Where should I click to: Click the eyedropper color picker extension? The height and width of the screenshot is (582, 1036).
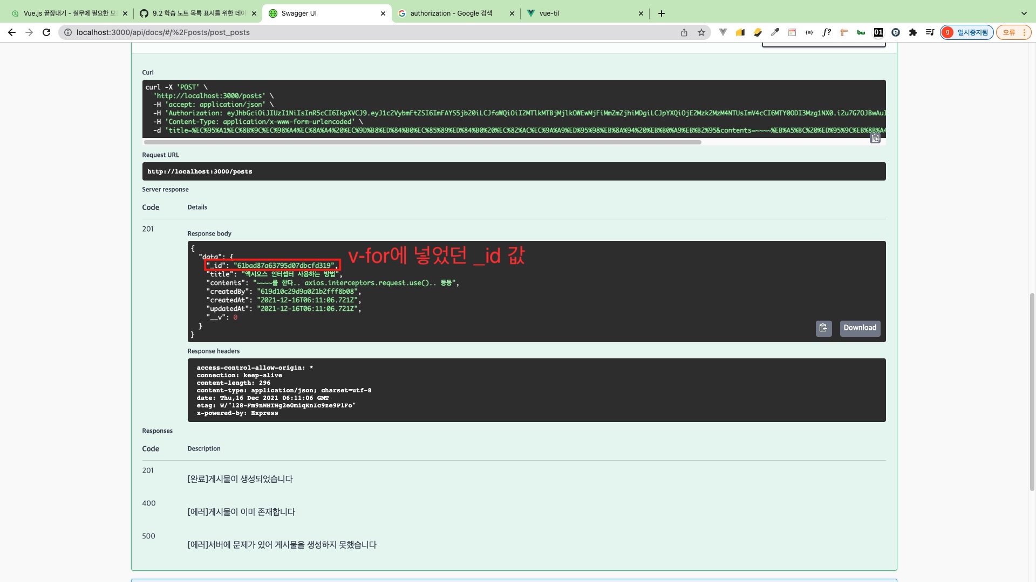coord(775,32)
